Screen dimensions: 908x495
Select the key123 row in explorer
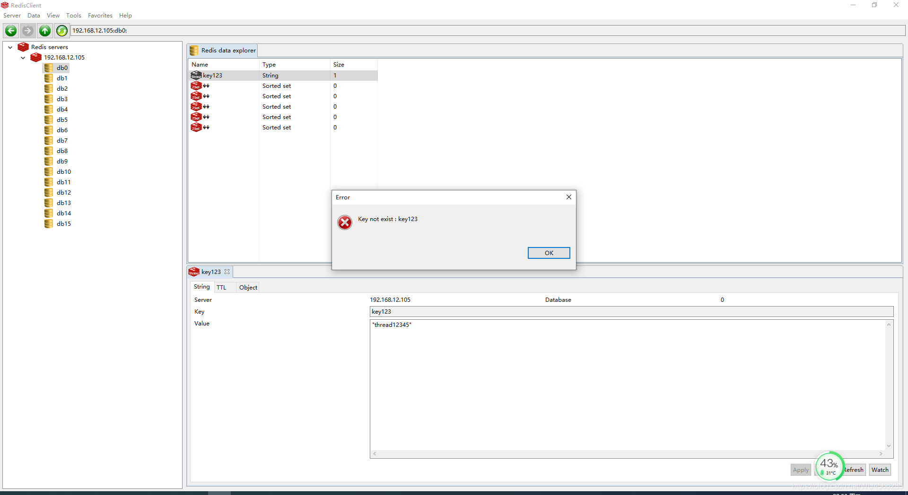click(283, 75)
